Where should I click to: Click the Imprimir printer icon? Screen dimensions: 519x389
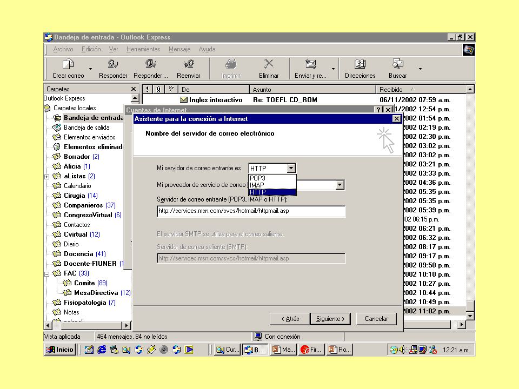231,64
